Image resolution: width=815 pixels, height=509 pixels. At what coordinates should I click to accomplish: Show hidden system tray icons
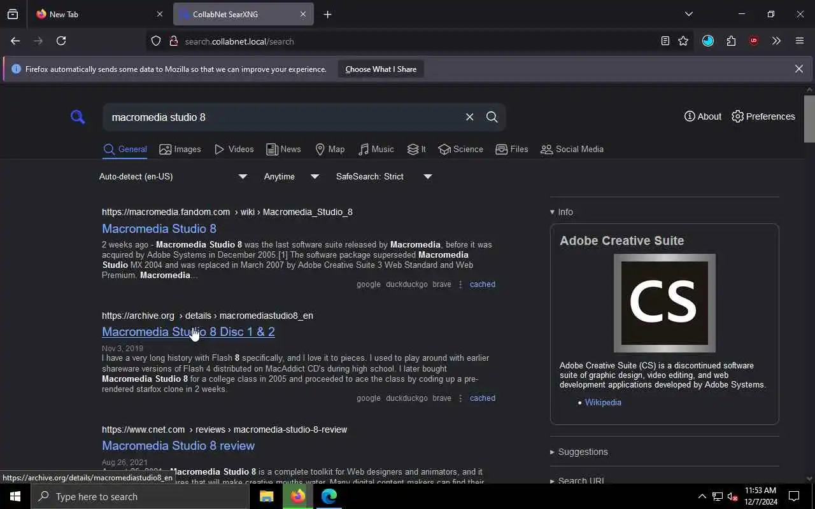[x=702, y=496]
